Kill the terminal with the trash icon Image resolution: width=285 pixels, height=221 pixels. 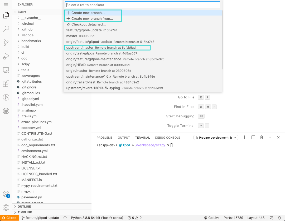261,137
